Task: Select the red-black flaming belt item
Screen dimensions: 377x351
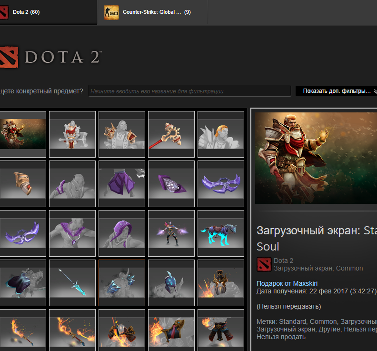Action: 221,330
